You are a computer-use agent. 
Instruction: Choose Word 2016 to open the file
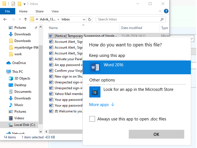pos(137,67)
